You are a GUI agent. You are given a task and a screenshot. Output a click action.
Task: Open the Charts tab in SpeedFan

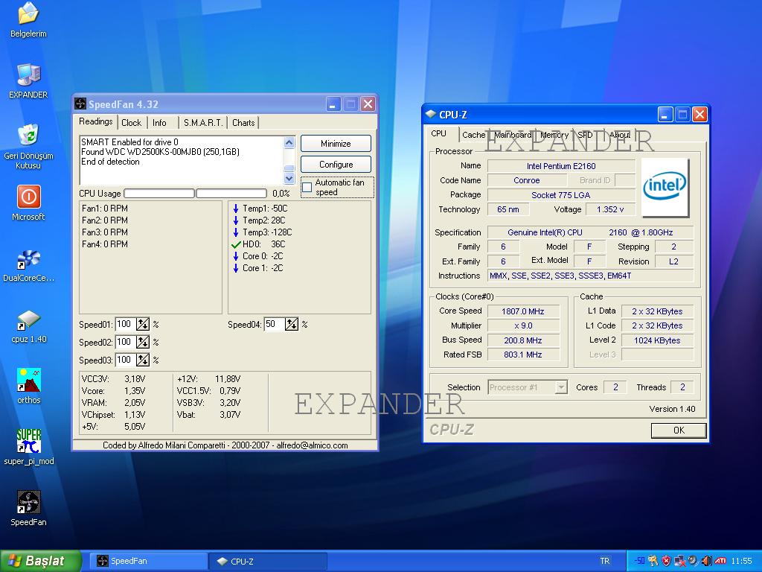pyautogui.click(x=243, y=123)
